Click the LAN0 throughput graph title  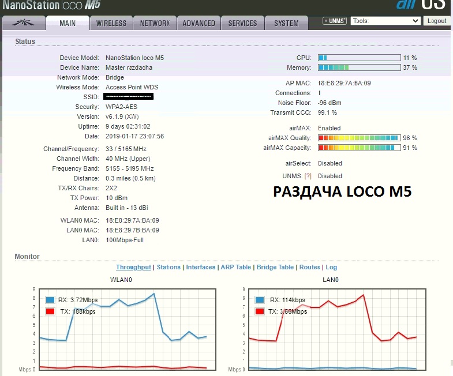[331, 280]
